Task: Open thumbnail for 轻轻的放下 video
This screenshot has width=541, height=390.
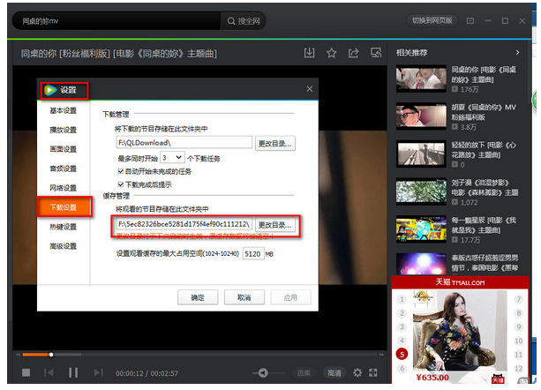Action: [x=421, y=154]
